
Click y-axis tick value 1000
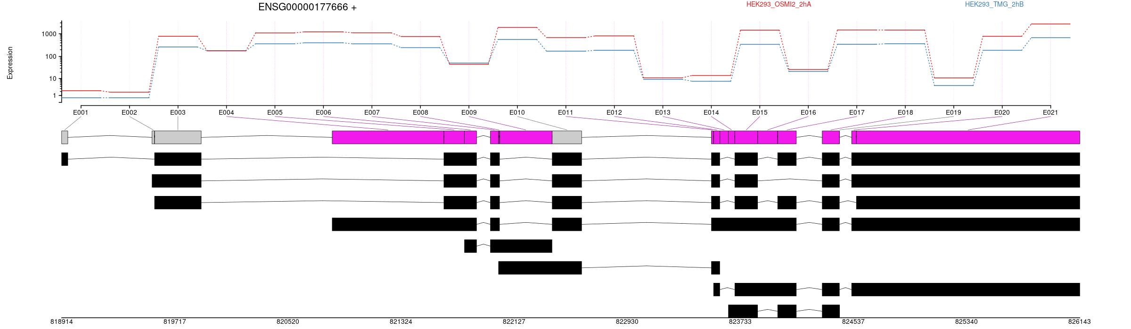pos(49,34)
